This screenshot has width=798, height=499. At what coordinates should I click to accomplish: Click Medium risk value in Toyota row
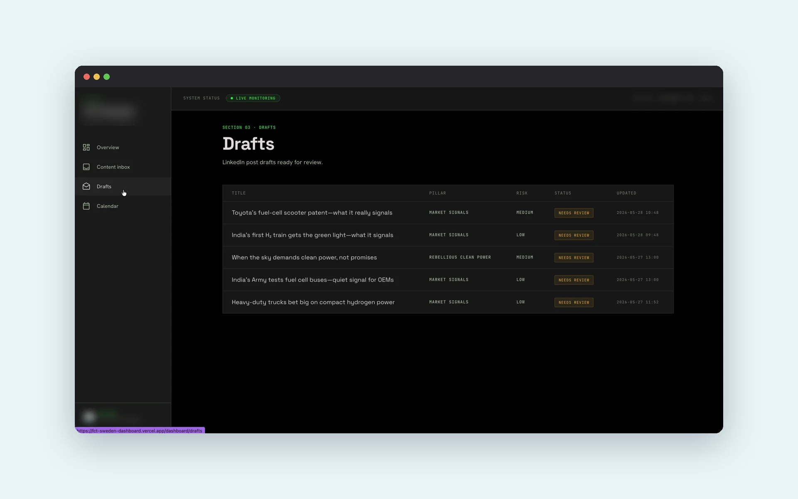point(525,212)
